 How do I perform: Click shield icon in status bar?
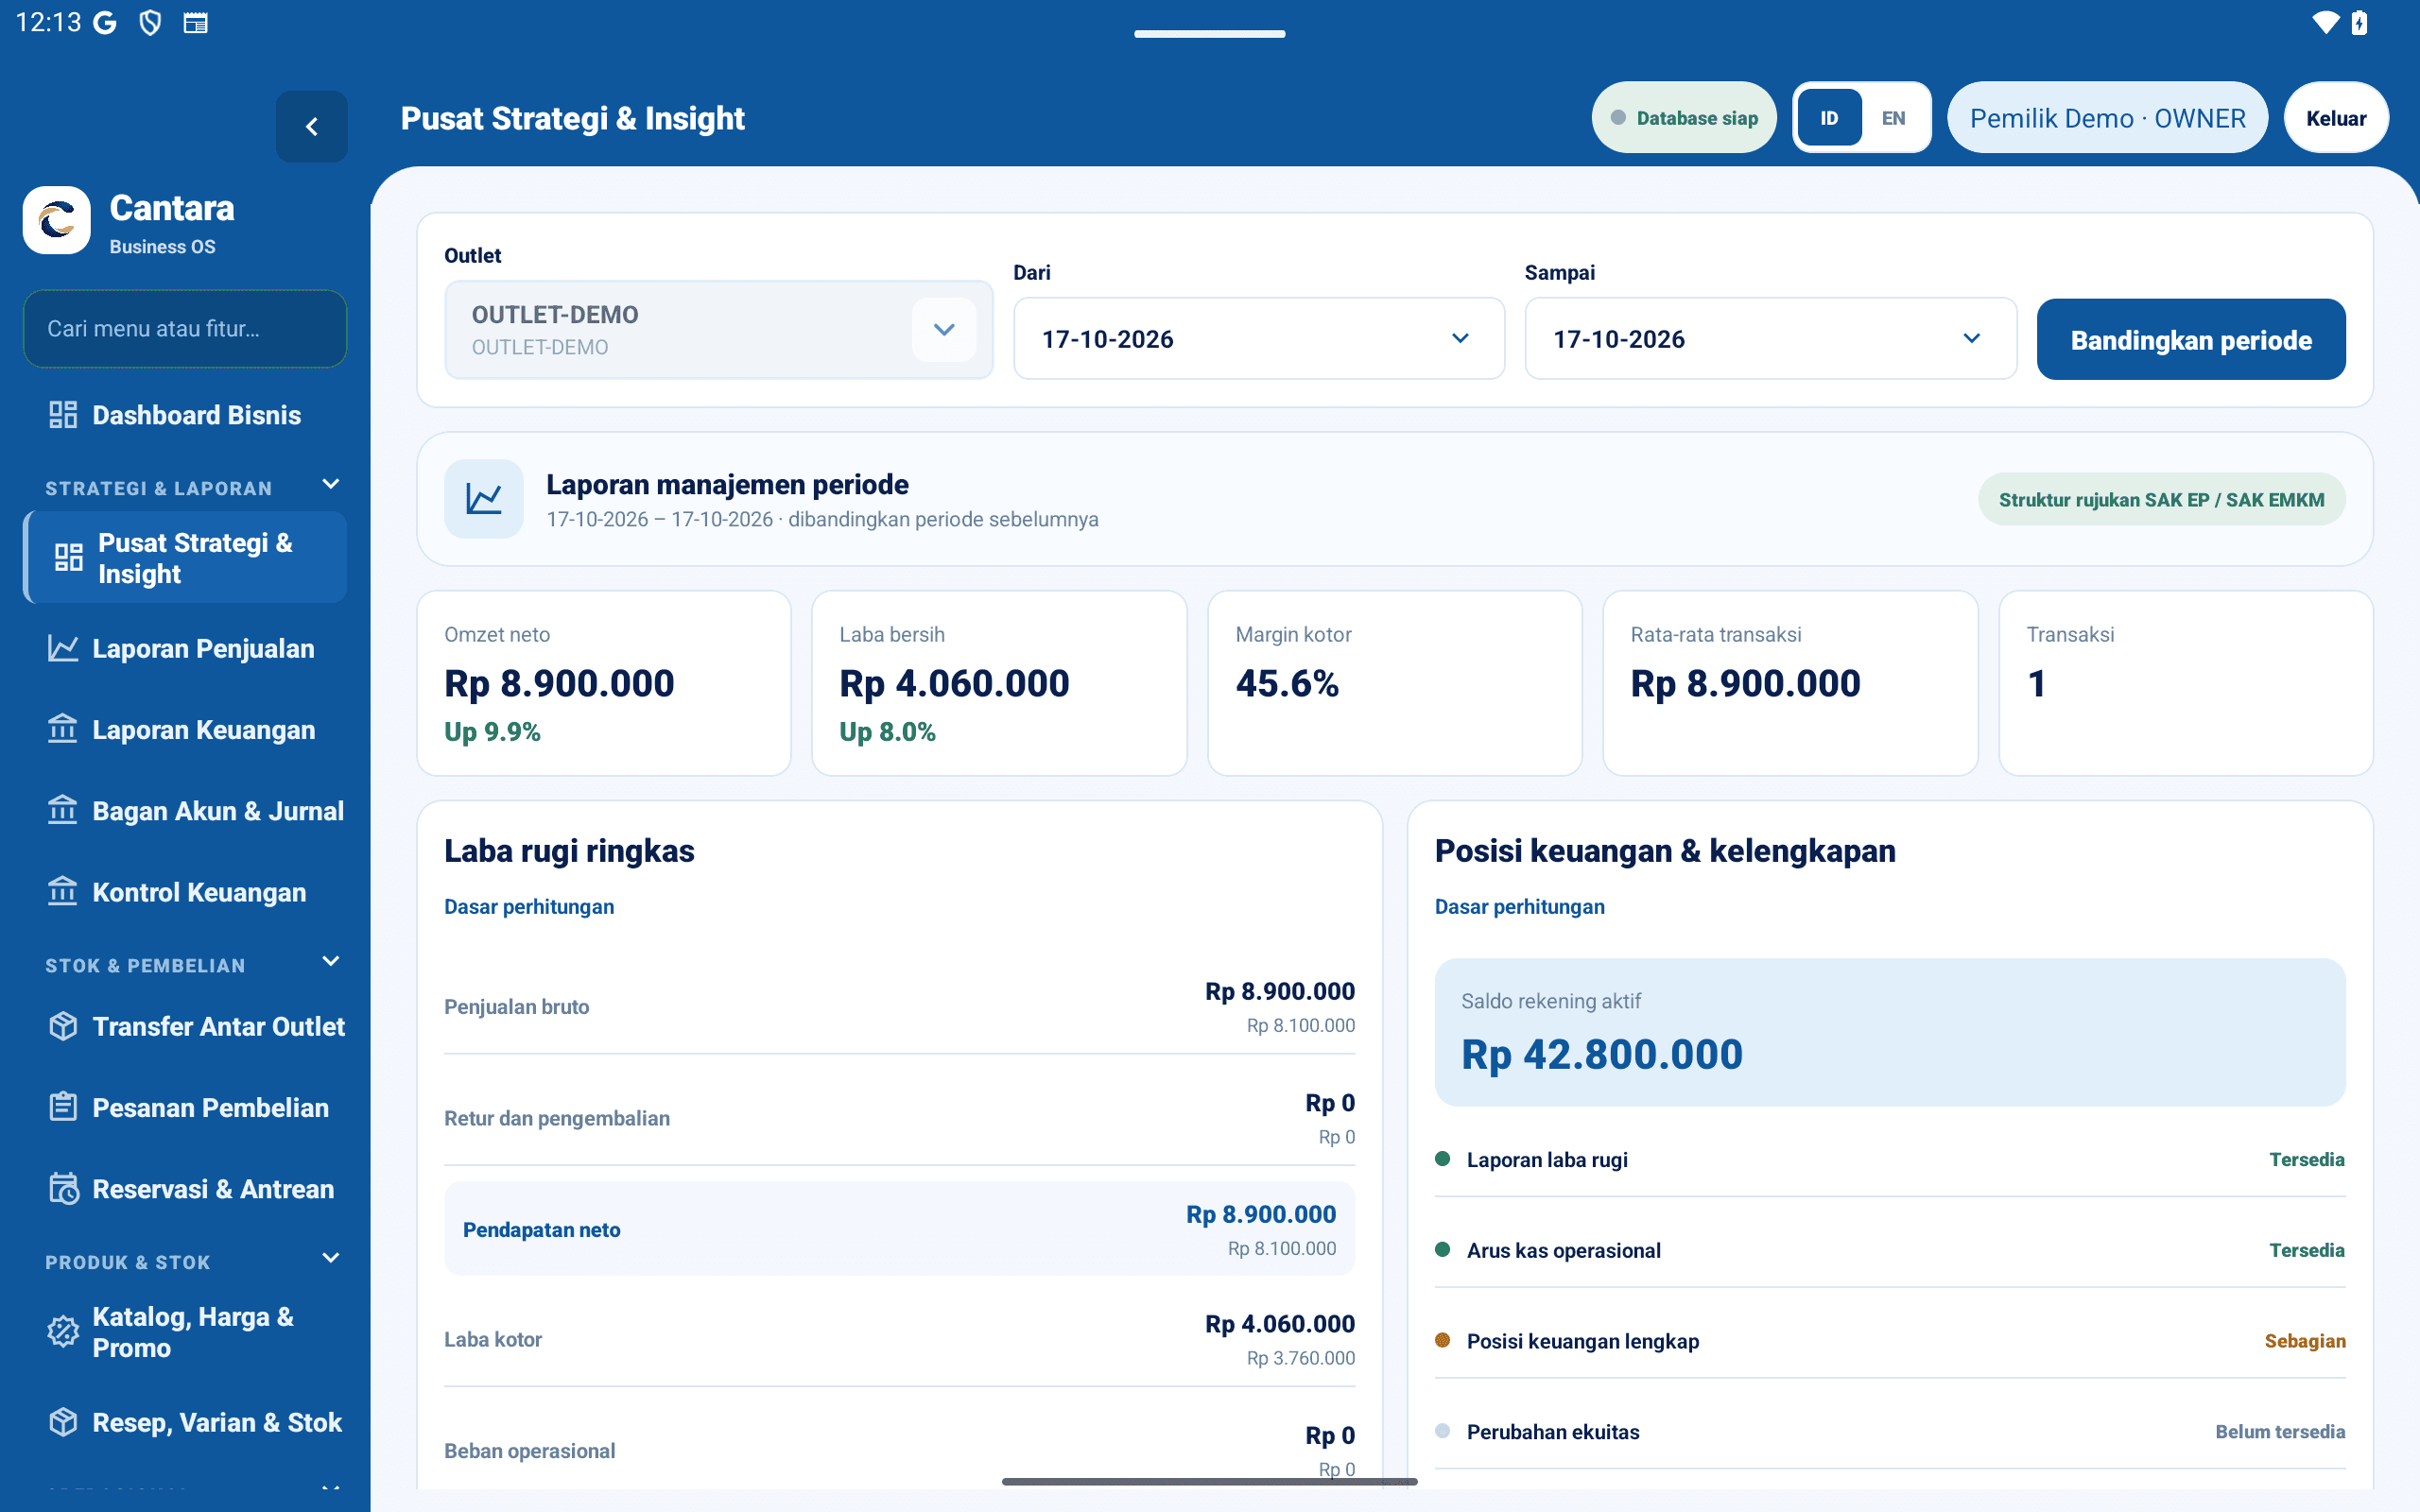coord(150,23)
